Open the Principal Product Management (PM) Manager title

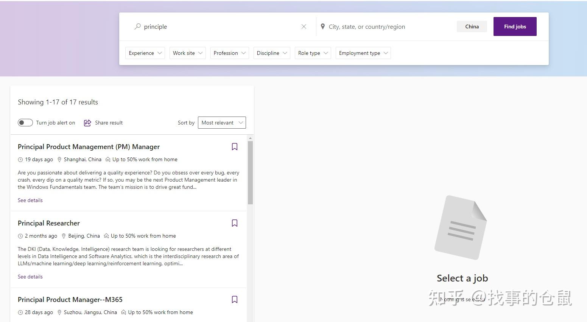tap(89, 147)
